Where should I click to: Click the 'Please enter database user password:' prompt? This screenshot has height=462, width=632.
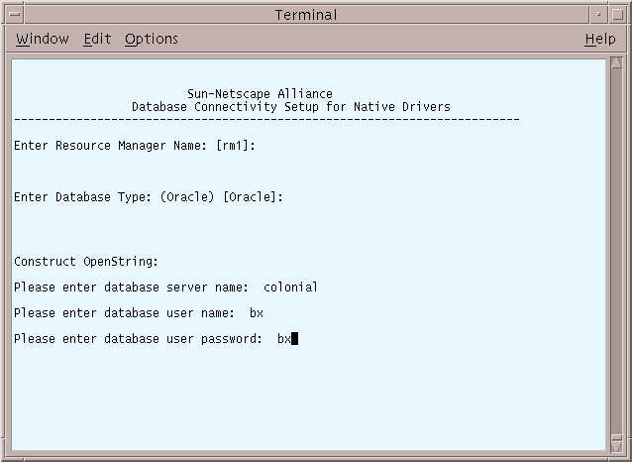click(139, 339)
